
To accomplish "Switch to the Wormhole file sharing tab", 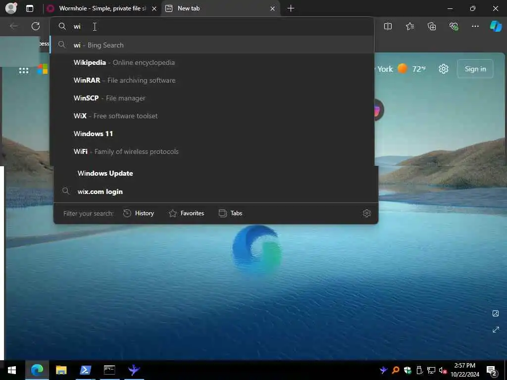I will [x=102, y=8].
